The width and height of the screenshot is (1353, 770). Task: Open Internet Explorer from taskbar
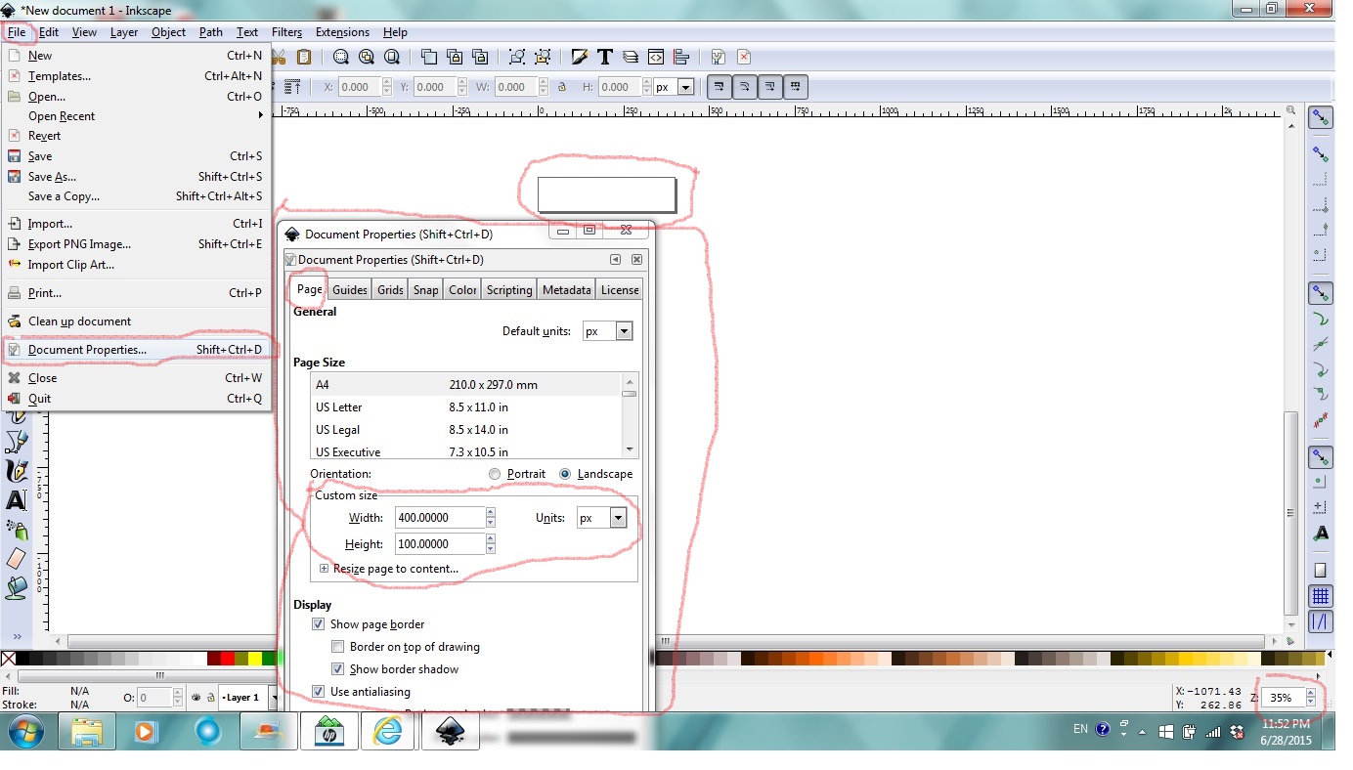tap(388, 731)
